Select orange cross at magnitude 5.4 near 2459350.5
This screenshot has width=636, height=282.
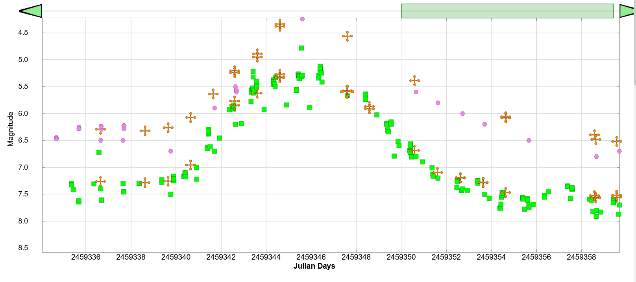pyautogui.click(x=414, y=81)
